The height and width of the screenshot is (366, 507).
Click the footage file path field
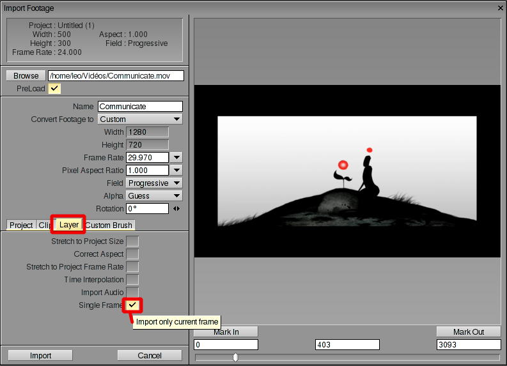coord(116,75)
